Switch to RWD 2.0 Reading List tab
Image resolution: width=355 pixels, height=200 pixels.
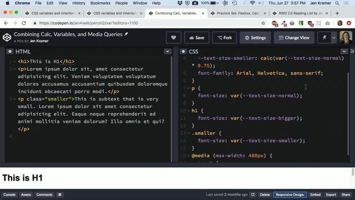coord(300,13)
